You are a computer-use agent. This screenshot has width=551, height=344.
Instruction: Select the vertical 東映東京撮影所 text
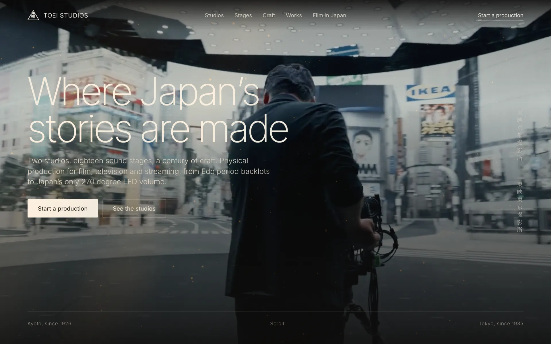point(520,207)
